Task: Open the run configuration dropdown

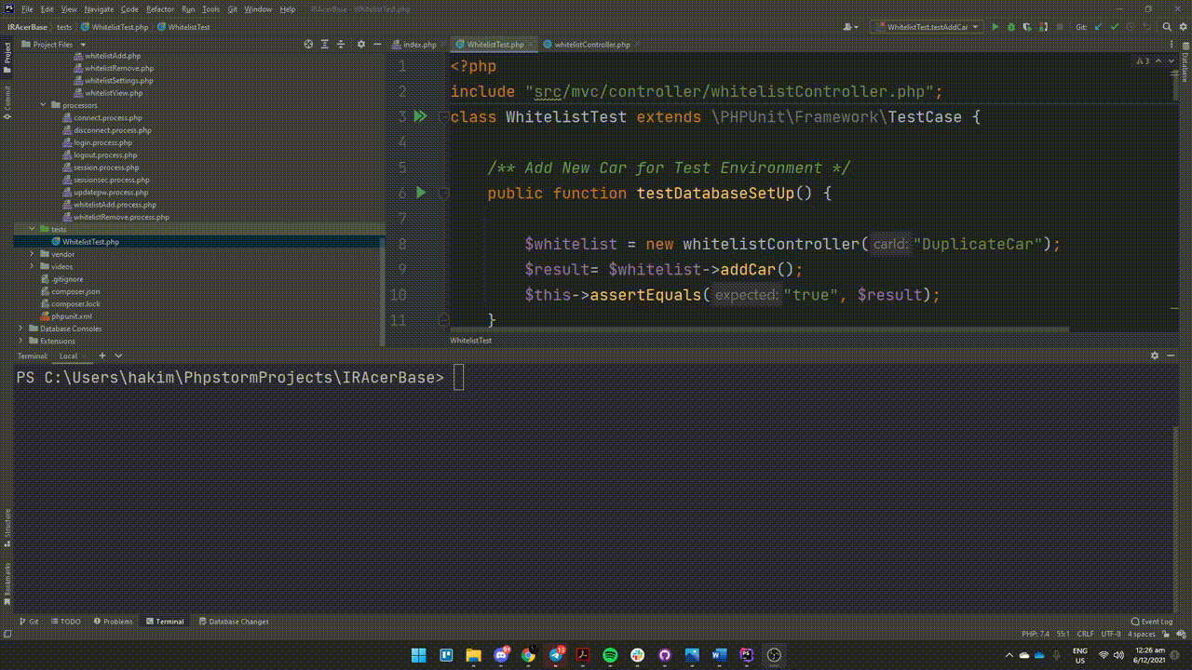Action: [x=927, y=27]
